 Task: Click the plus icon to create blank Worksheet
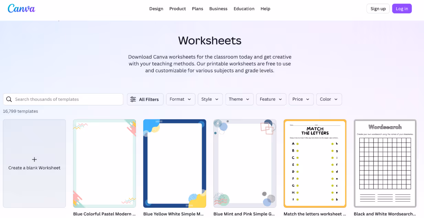34,159
